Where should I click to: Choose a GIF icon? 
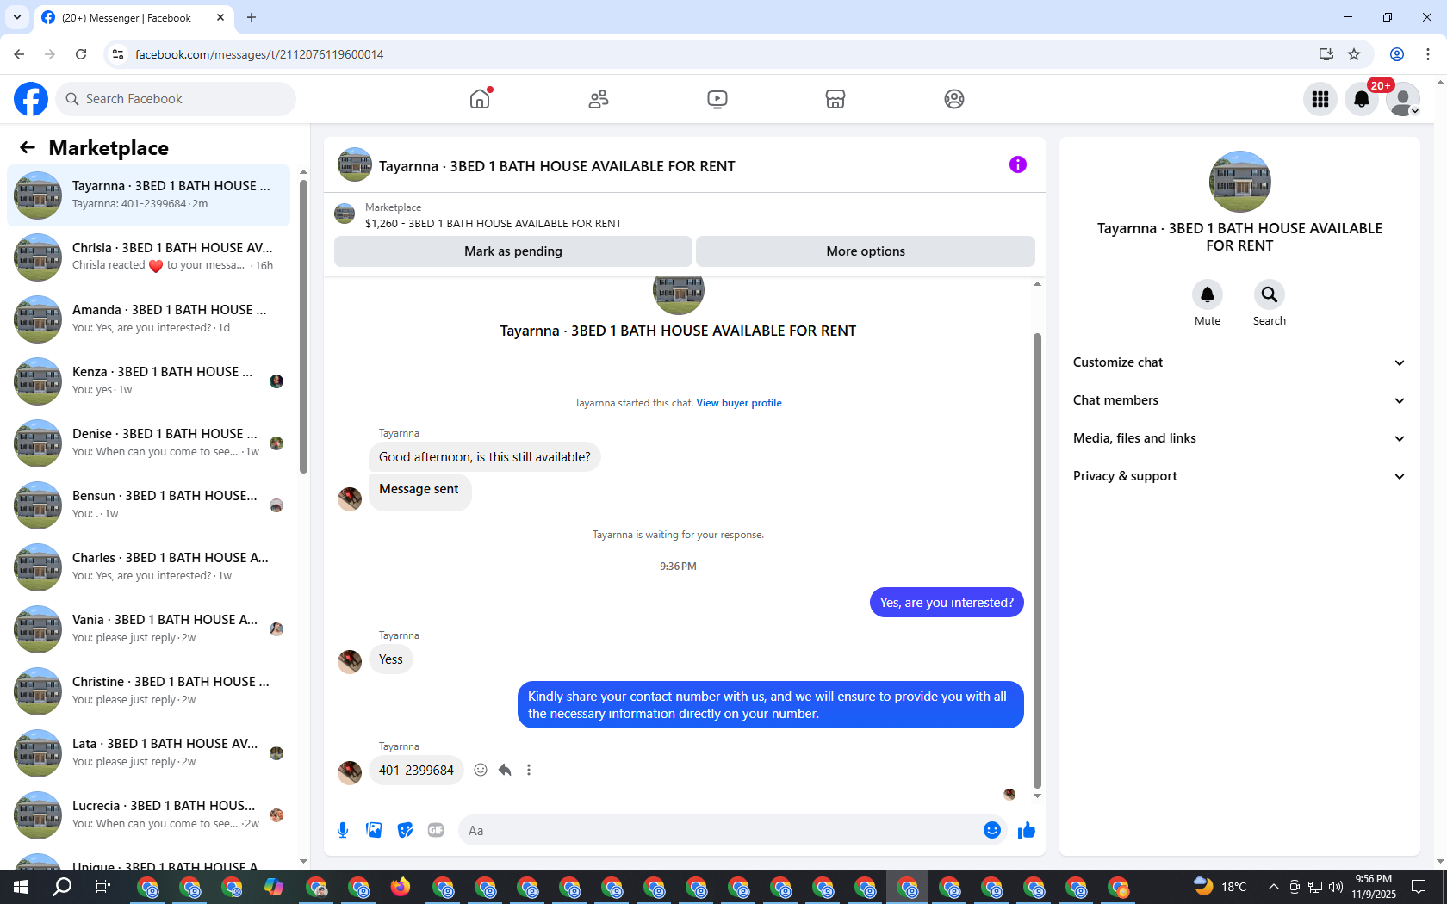pyautogui.click(x=436, y=830)
